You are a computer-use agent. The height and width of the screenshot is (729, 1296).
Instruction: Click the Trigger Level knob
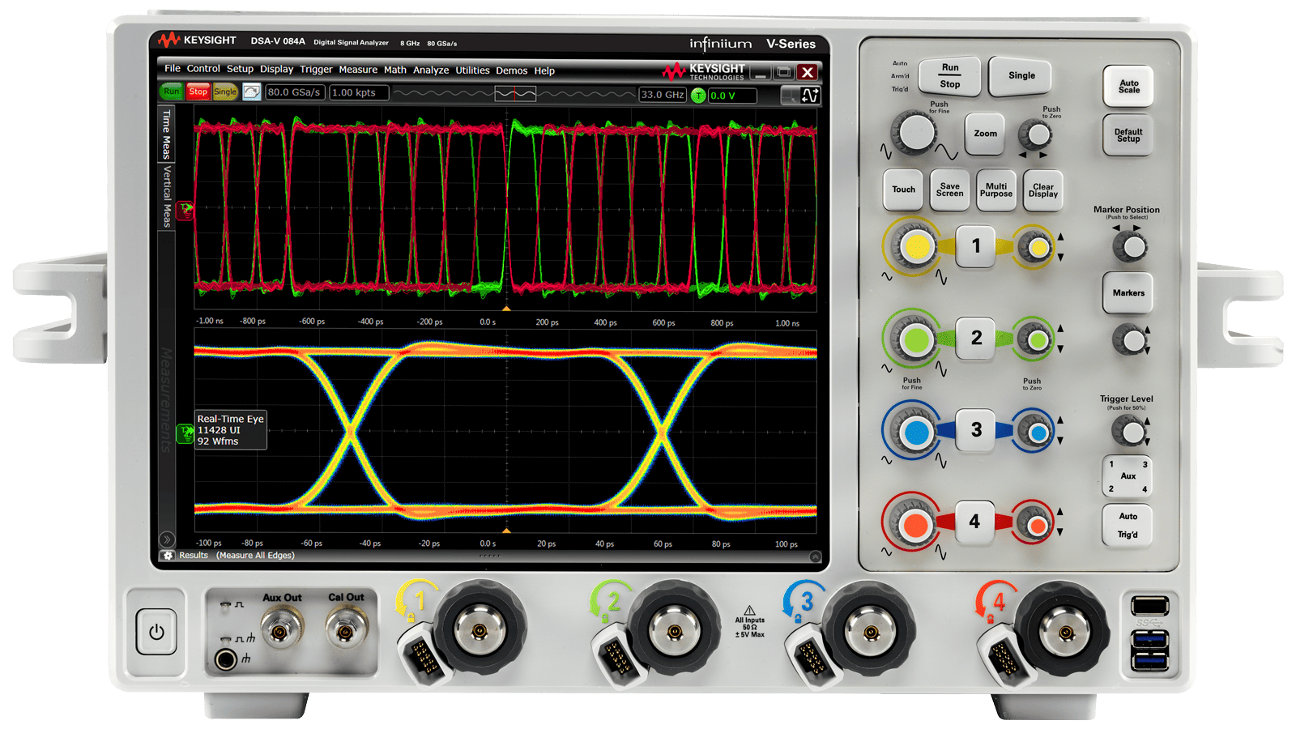pos(1130,431)
